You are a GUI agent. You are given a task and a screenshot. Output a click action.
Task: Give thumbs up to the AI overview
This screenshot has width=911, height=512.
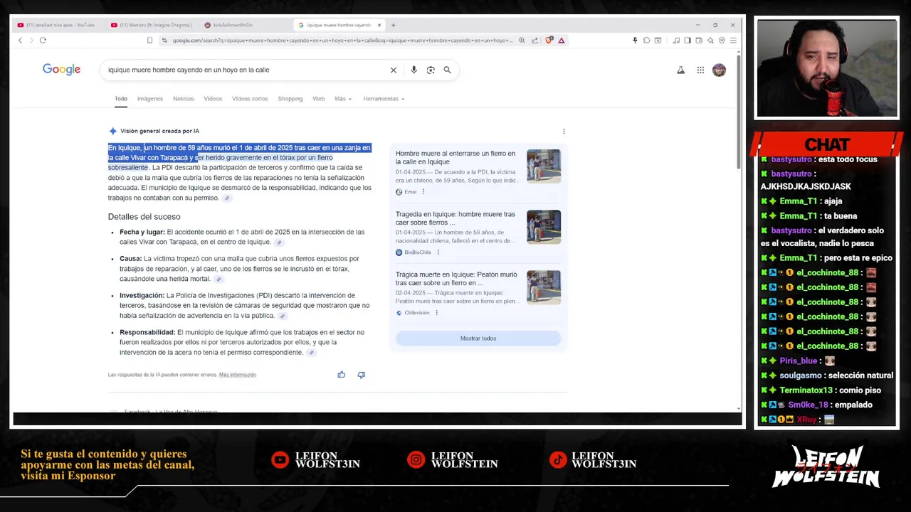pos(342,375)
